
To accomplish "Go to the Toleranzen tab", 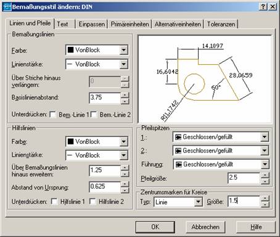I will 221,24.
